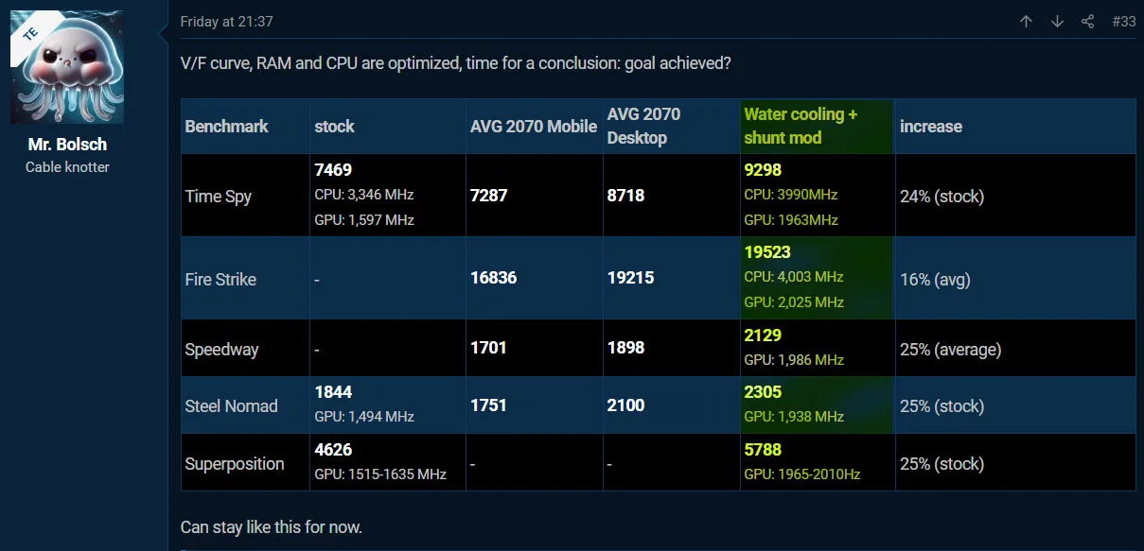Select the Benchmark column header
Viewport: 1144px width, 551px height.
pyautogui.click(x=226, y=127)
